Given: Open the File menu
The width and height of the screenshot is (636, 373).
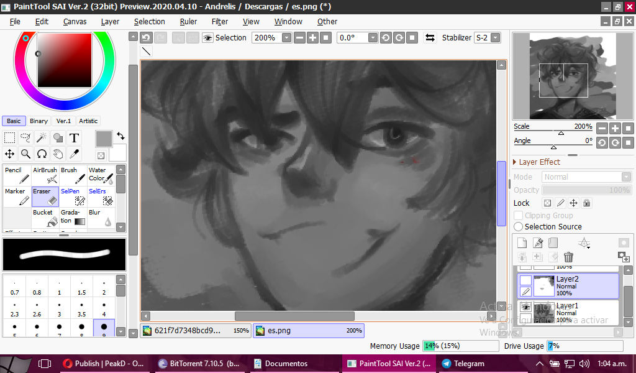Looking at the screenshot, I should [x=15, y=22].
